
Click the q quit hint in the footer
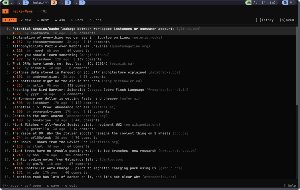click(x=71, y=185)
